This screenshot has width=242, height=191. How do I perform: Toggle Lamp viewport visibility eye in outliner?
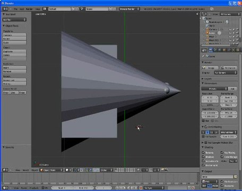[x=230, y=33]
